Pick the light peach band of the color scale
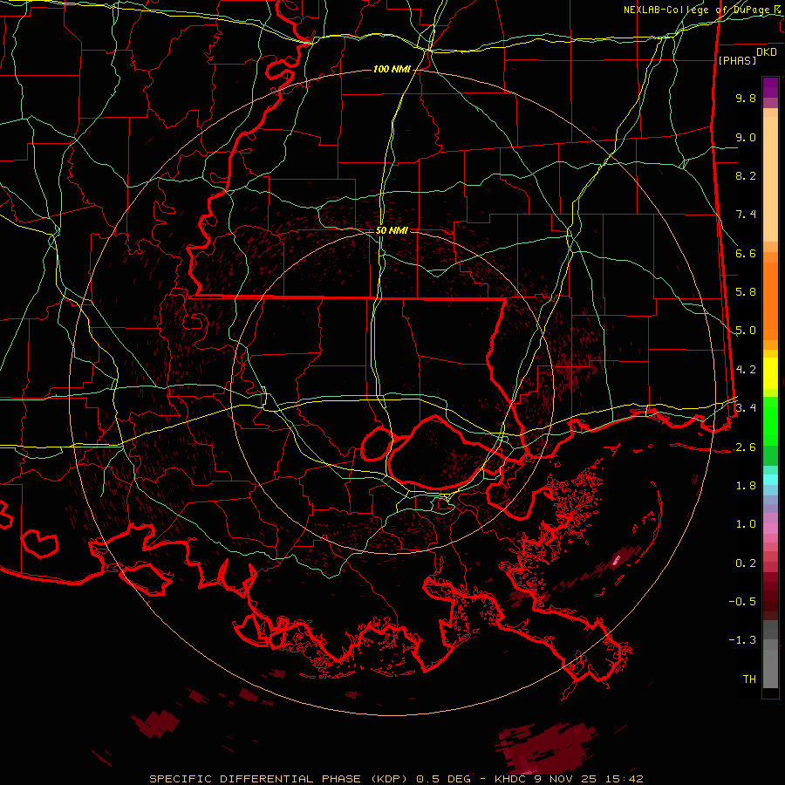 click(770, 179)
